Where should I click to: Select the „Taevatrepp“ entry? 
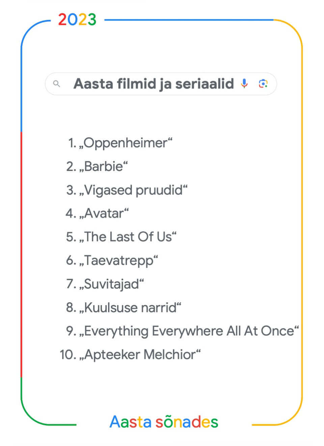click(x=118, y=261)
